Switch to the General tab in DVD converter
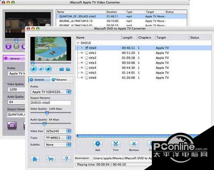This screenshot has height=170, width=214. click(39, 80)
